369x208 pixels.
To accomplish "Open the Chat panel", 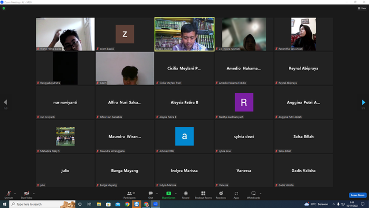I will click(x=150, y=195).
